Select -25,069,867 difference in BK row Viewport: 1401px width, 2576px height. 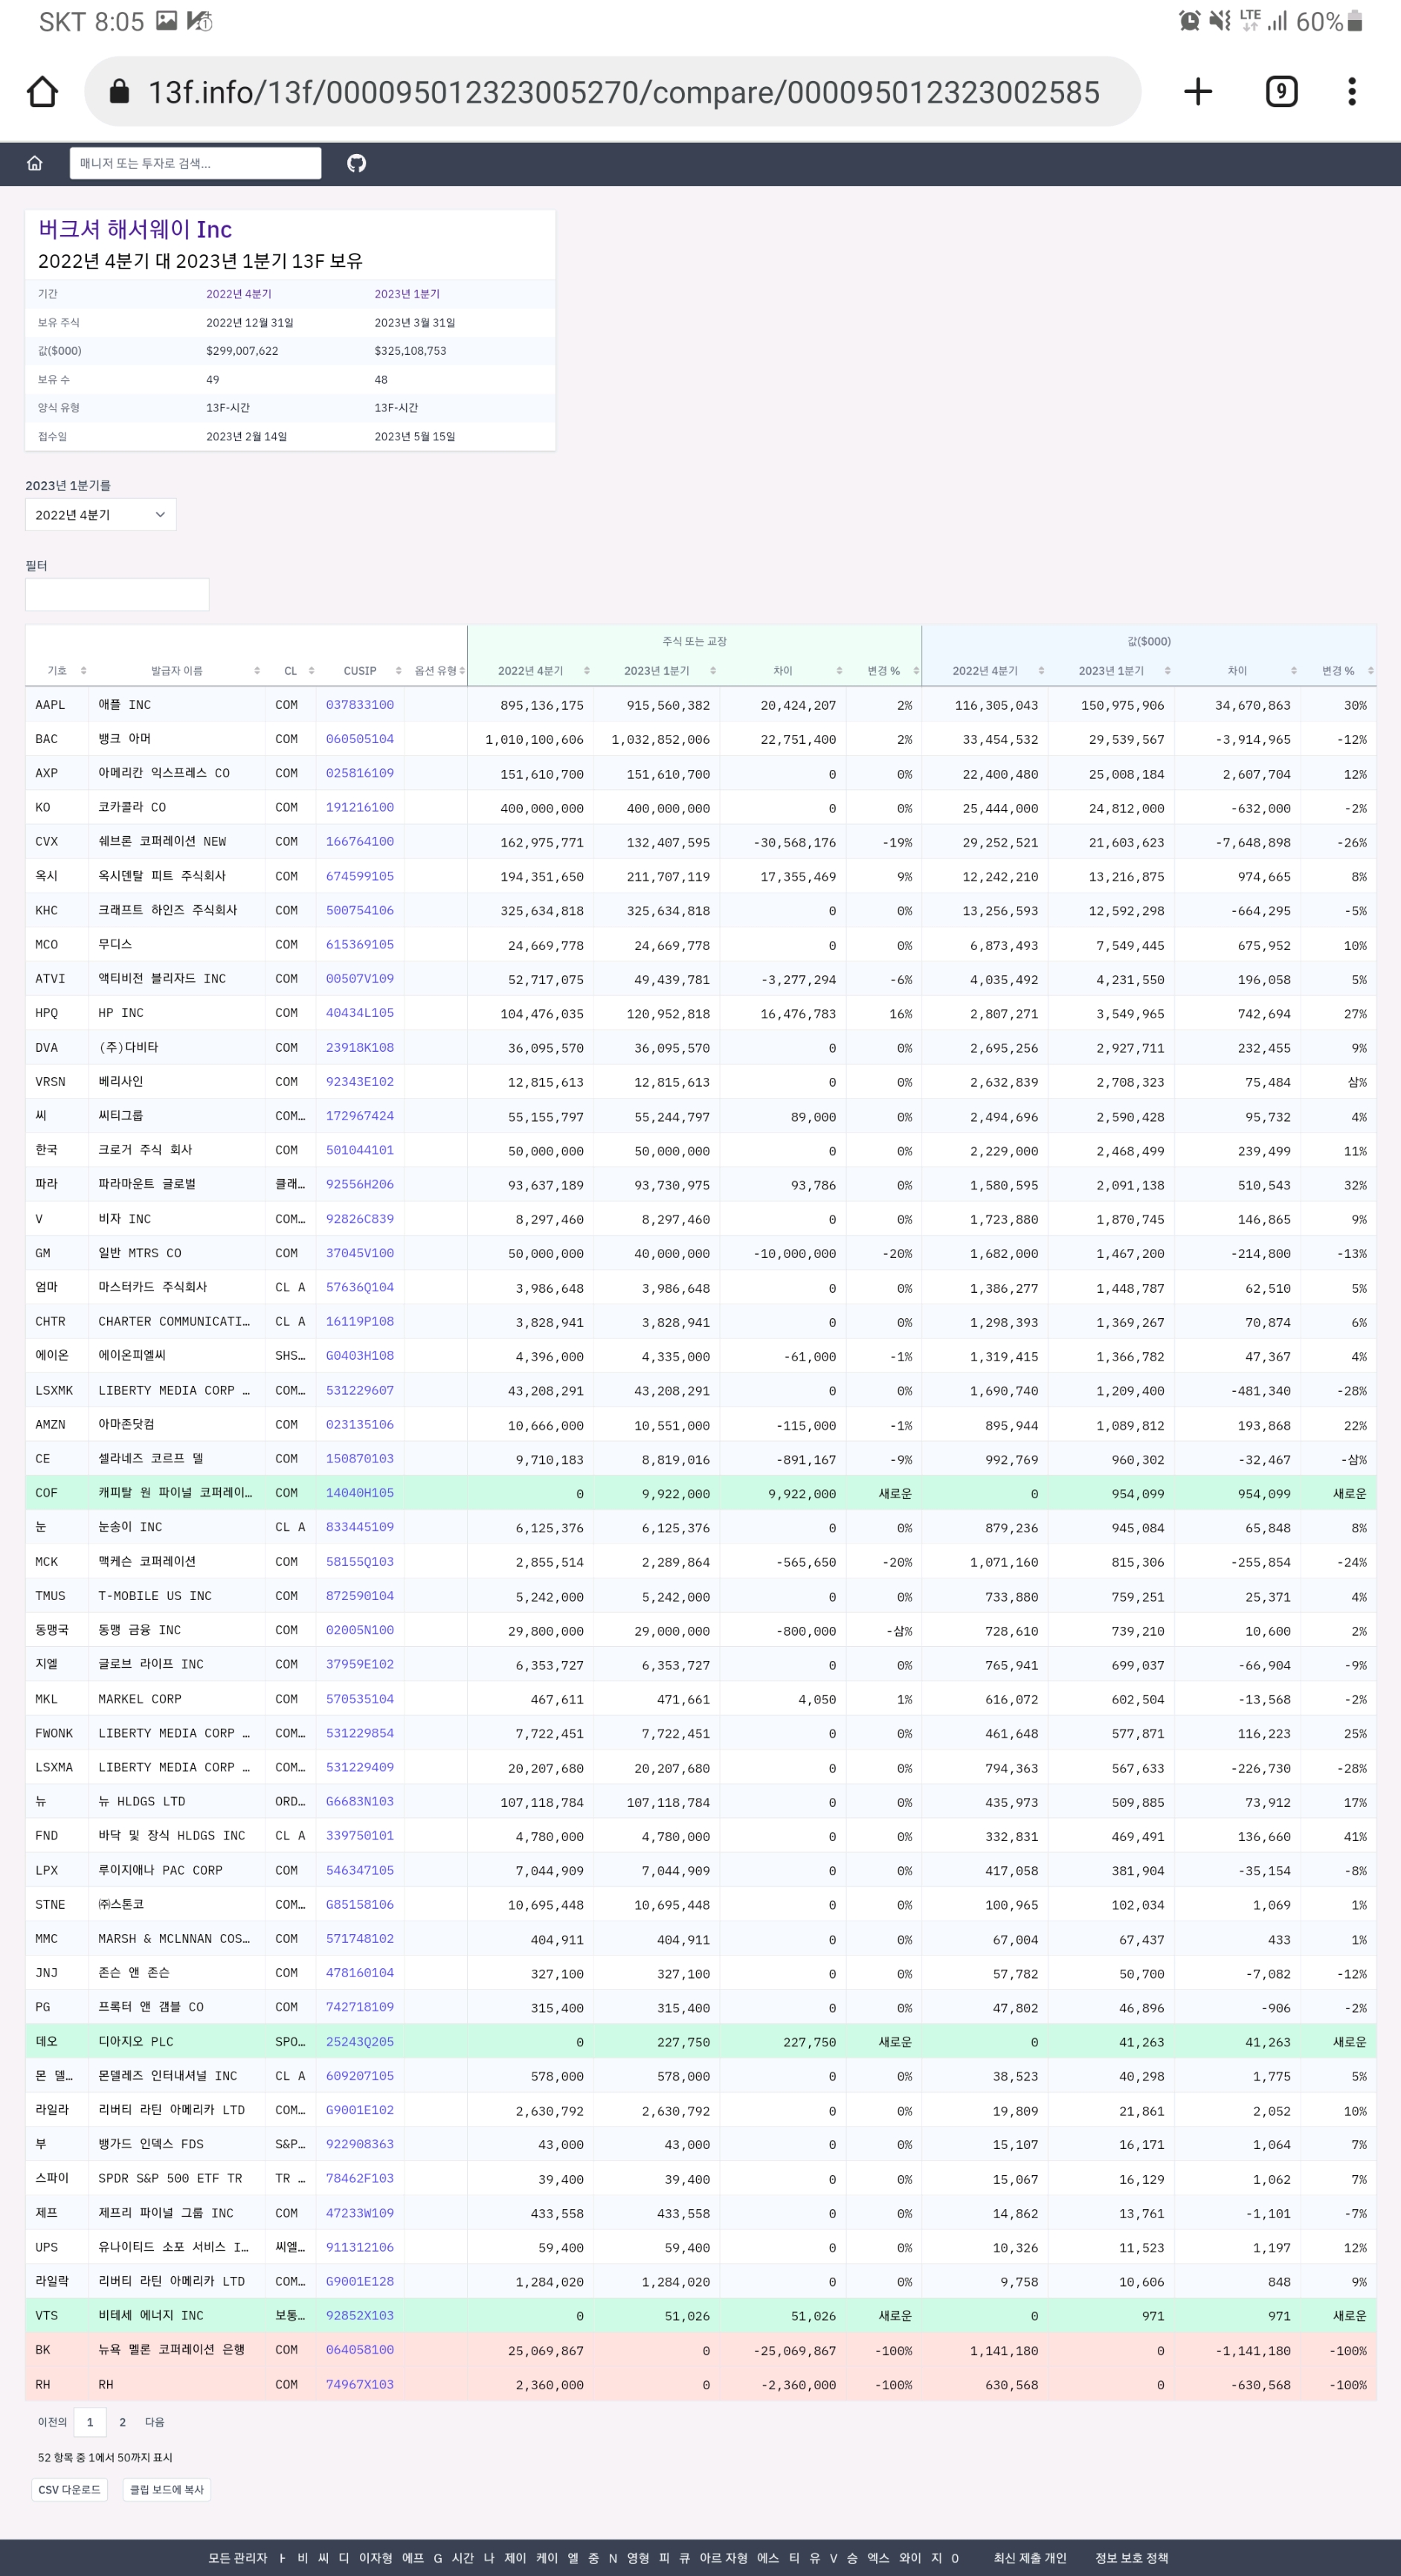(794, 2350)
